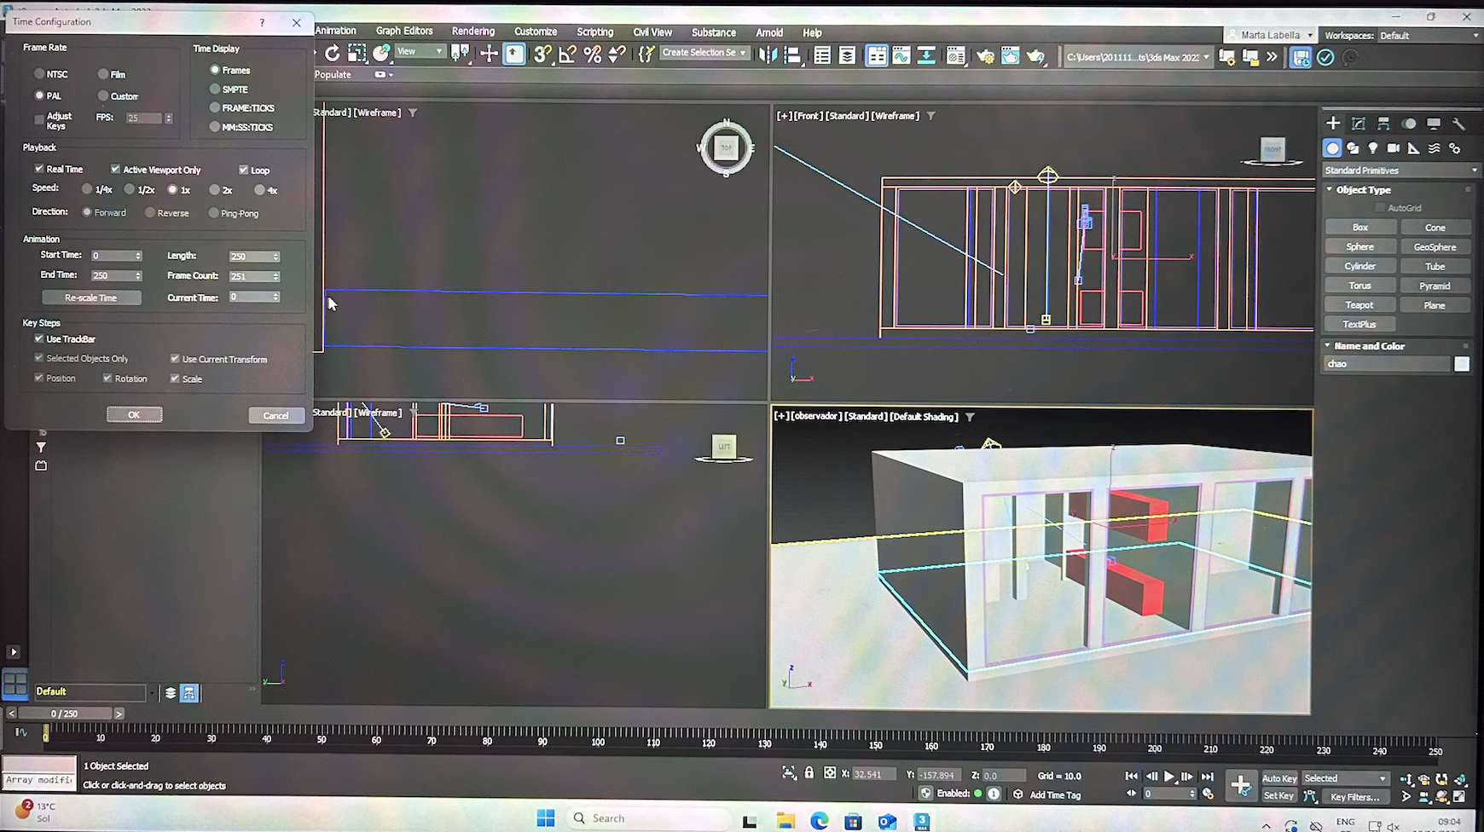Open the Graph Editors menu
The width and height of the screenshot is (1484, 832).
pyautogui.click(x=404, y=31)
